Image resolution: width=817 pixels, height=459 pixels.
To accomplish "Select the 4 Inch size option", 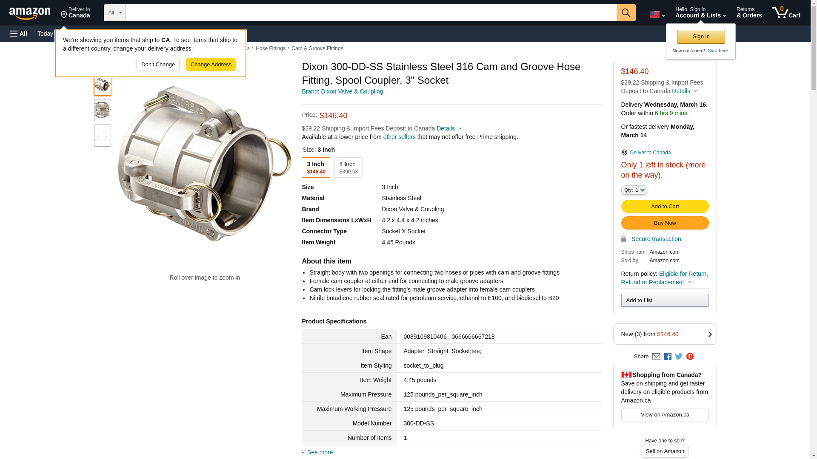I will (x=348, y=167).
